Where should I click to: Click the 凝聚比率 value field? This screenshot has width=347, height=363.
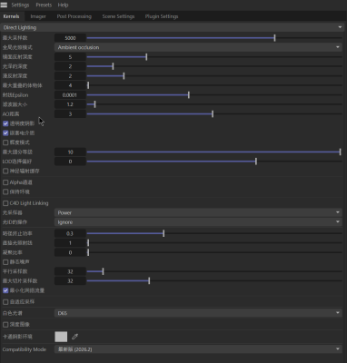click(x=70, y=252)
